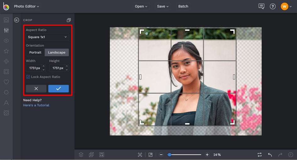The image size is (297, 160).
Task: Click the bottom edge crop handle
Action: [x=187, y=124]
